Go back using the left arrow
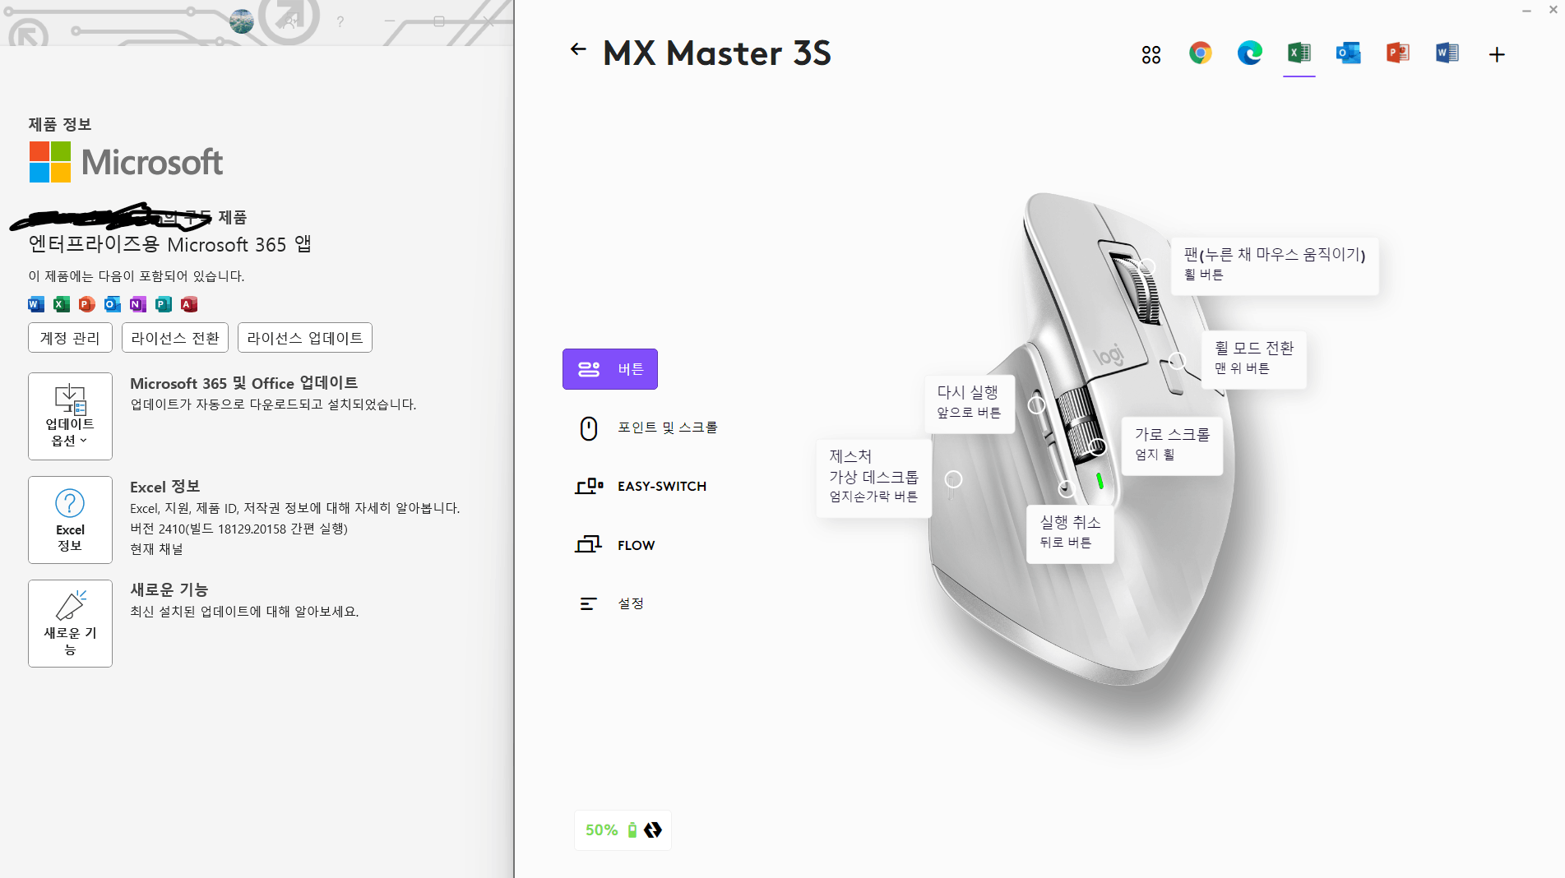 [x=578, y=49]
